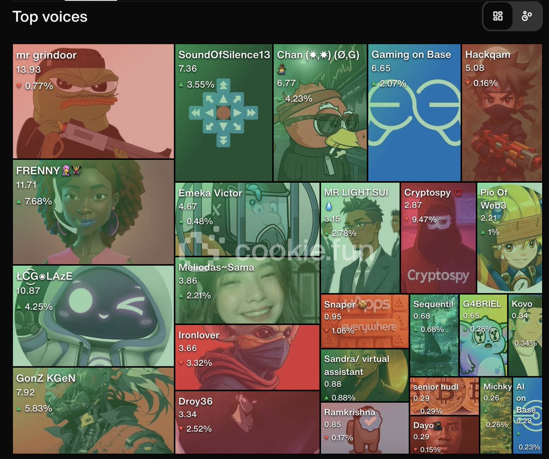Open the Sandra/ virtual assistant tile

tap(365, 375)
